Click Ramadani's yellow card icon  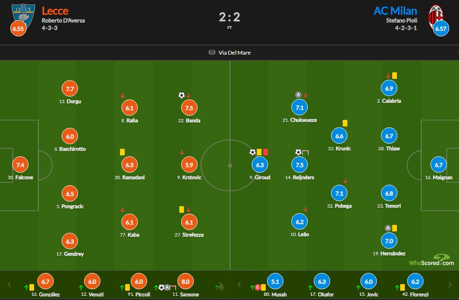(x=122, y=152)
